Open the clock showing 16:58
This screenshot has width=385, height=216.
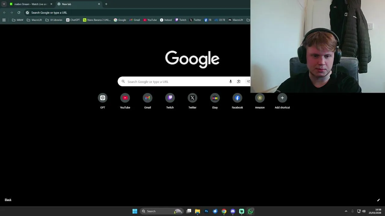(x=375, y=211)
